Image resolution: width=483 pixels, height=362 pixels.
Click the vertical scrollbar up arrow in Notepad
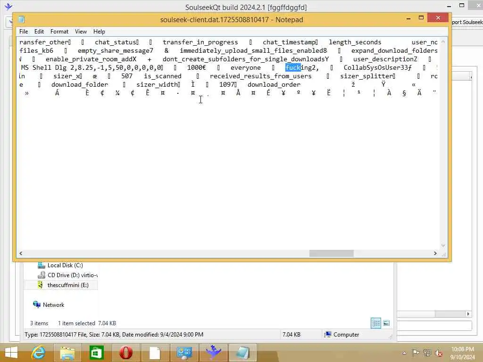pos(443,41)
